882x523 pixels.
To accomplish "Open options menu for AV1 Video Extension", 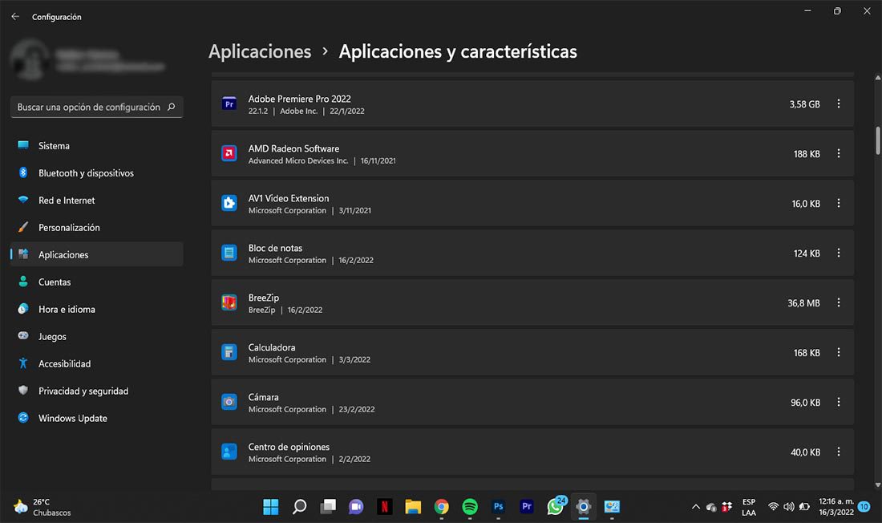I will tap(838, 203).
